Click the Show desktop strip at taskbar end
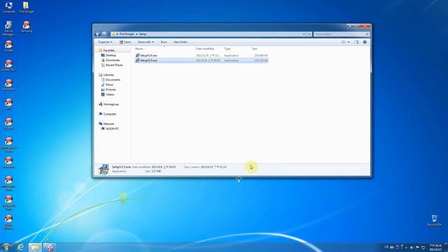The image size is (448, 252). (x=447, y=247)
